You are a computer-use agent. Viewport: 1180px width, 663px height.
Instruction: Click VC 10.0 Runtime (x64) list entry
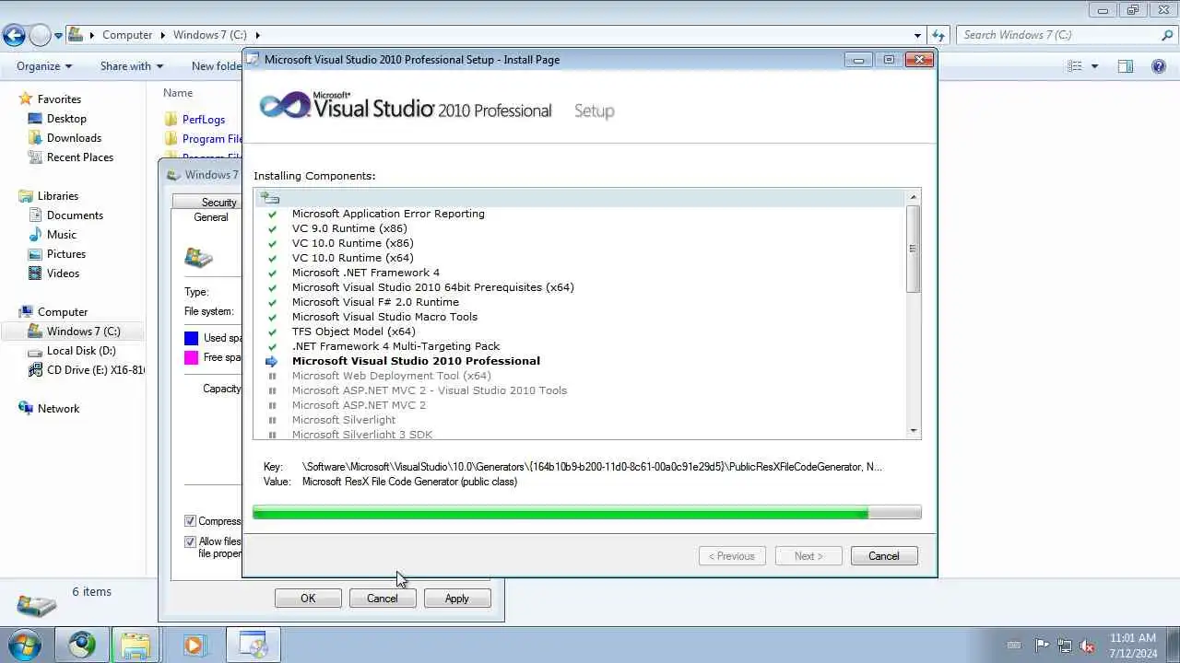[x=352, y=258]
